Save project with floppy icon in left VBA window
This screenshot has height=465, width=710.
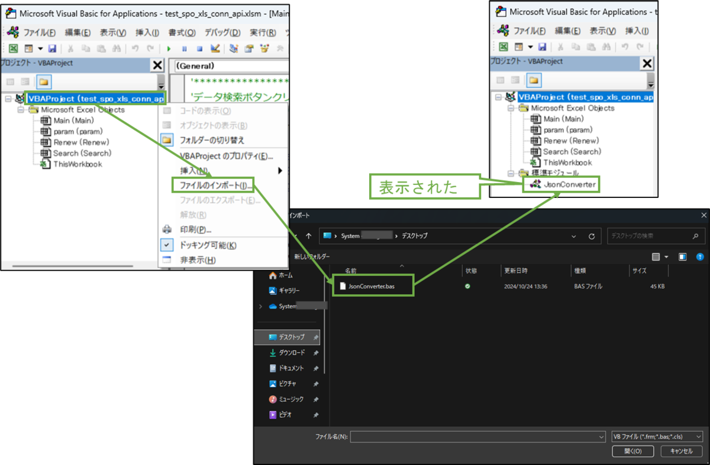[52, 48]
